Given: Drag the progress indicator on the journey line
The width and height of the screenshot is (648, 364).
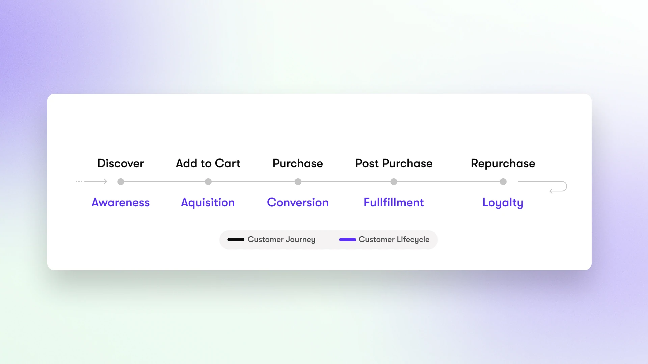Looking at the screenshot, I should [x=120, y=181].
